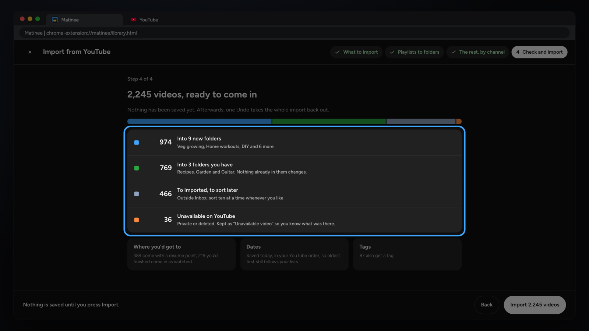
Task: Open the Where you'd got to card
Action: (x=181, y=254)
